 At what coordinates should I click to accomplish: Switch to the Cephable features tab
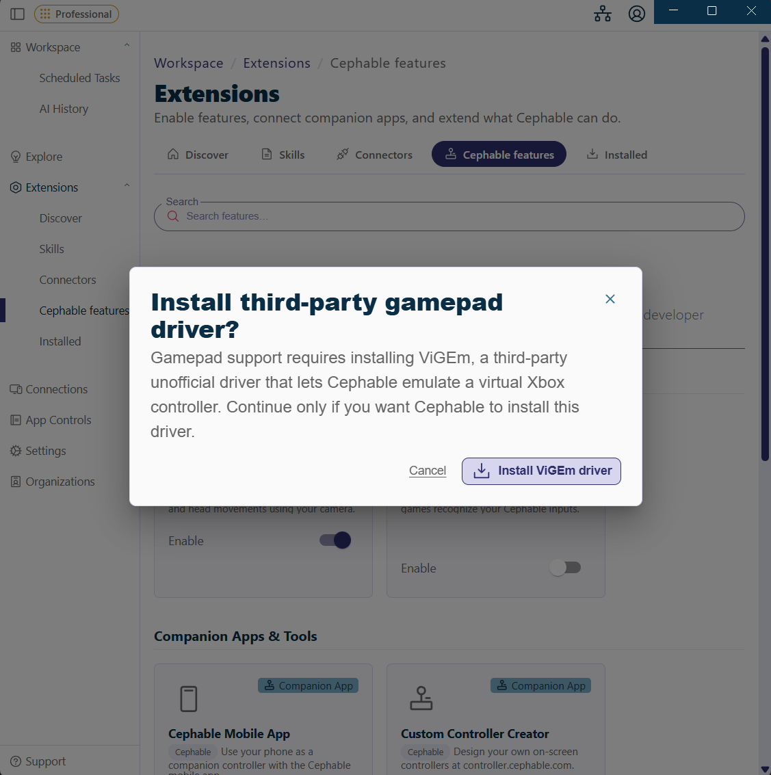point(499,154)
